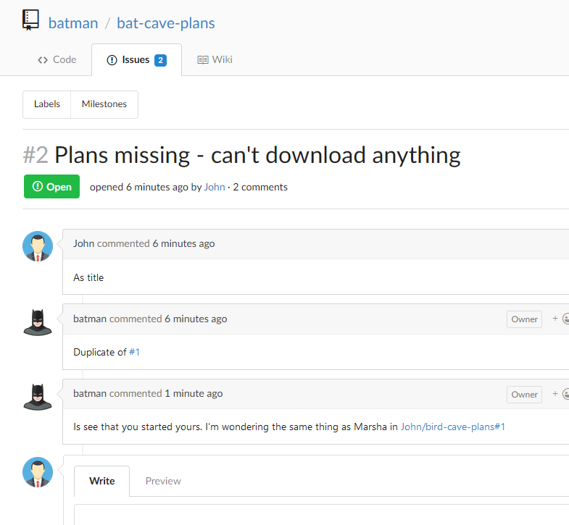The image size is (569, 525).
Task: Click avatar next to comment editor
Action: tap(38, 472)
